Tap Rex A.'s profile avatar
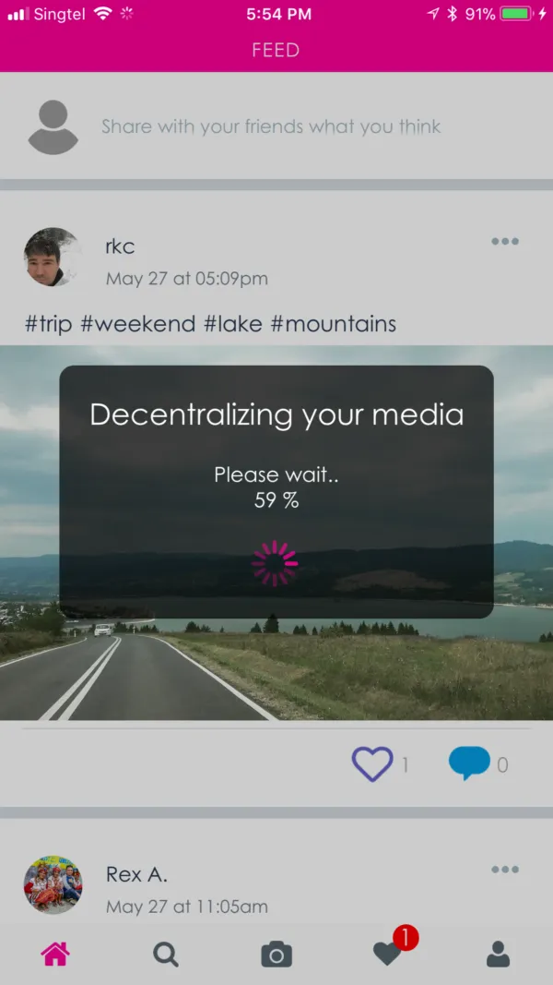 coord(53,884)
